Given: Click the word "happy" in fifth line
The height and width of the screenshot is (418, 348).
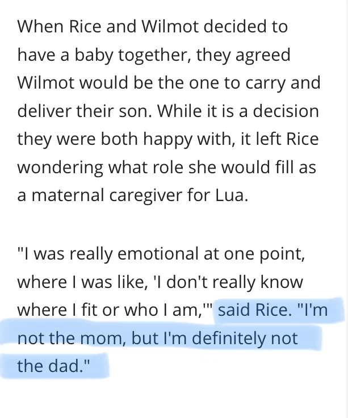Looking at the screenshot, I should [167, 139].
